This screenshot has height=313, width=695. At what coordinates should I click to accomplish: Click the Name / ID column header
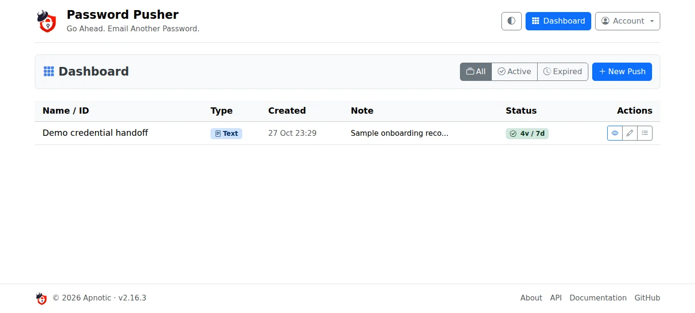(x=66, y=111)
